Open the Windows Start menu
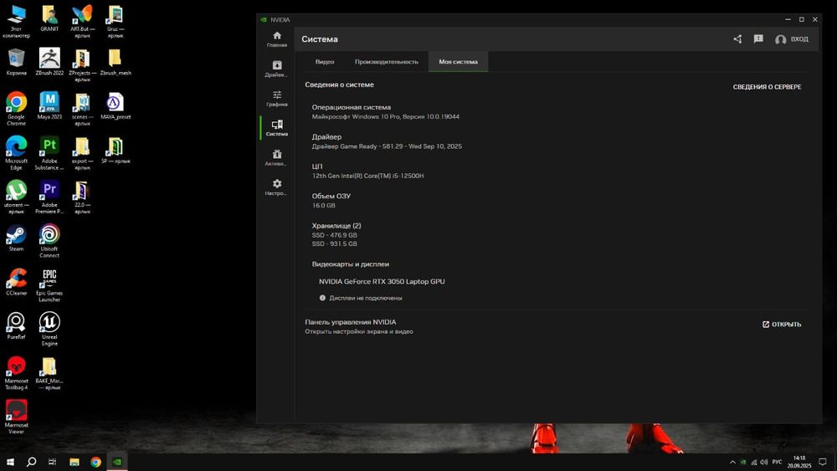Screen dimensions: 837x471 point(10,462)
